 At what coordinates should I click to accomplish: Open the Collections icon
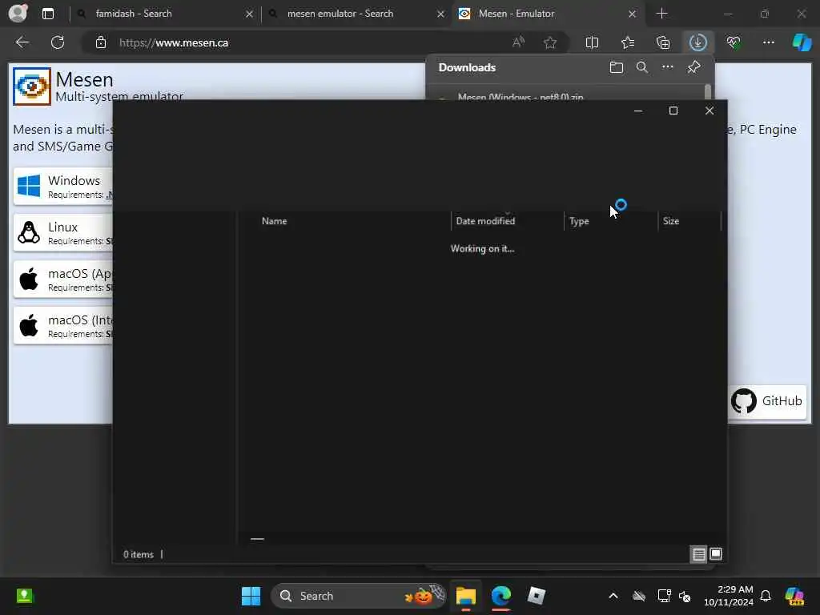coord(663,42)
